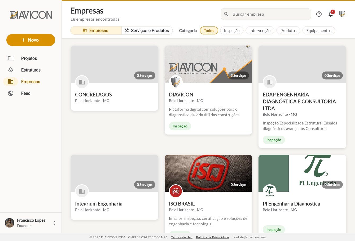Open Termos de Uso link
355x241 pixels.
point(182,237)
